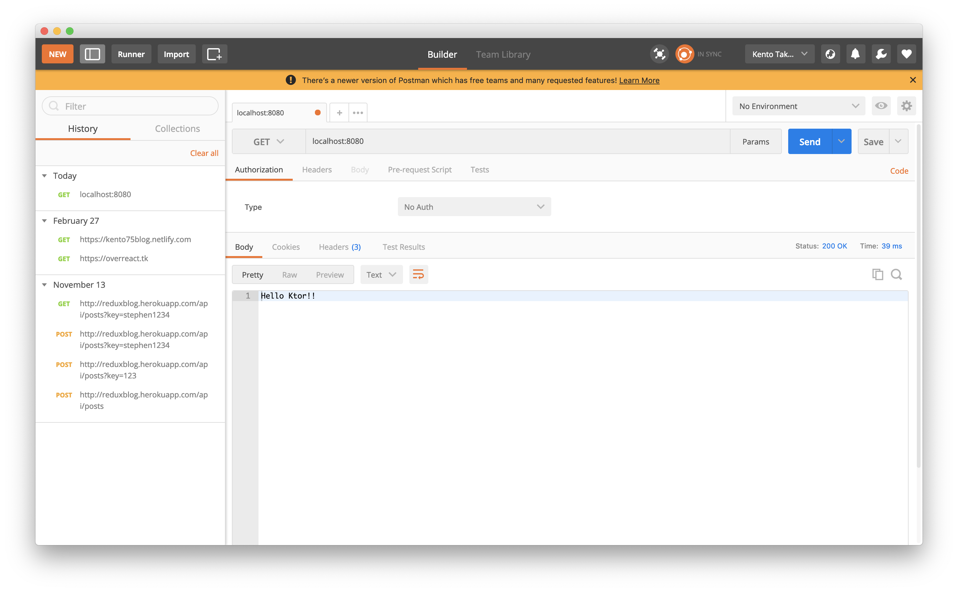Click the heart icon in the header
Viewport: 958px width, 592px height.
coord(906,54)
